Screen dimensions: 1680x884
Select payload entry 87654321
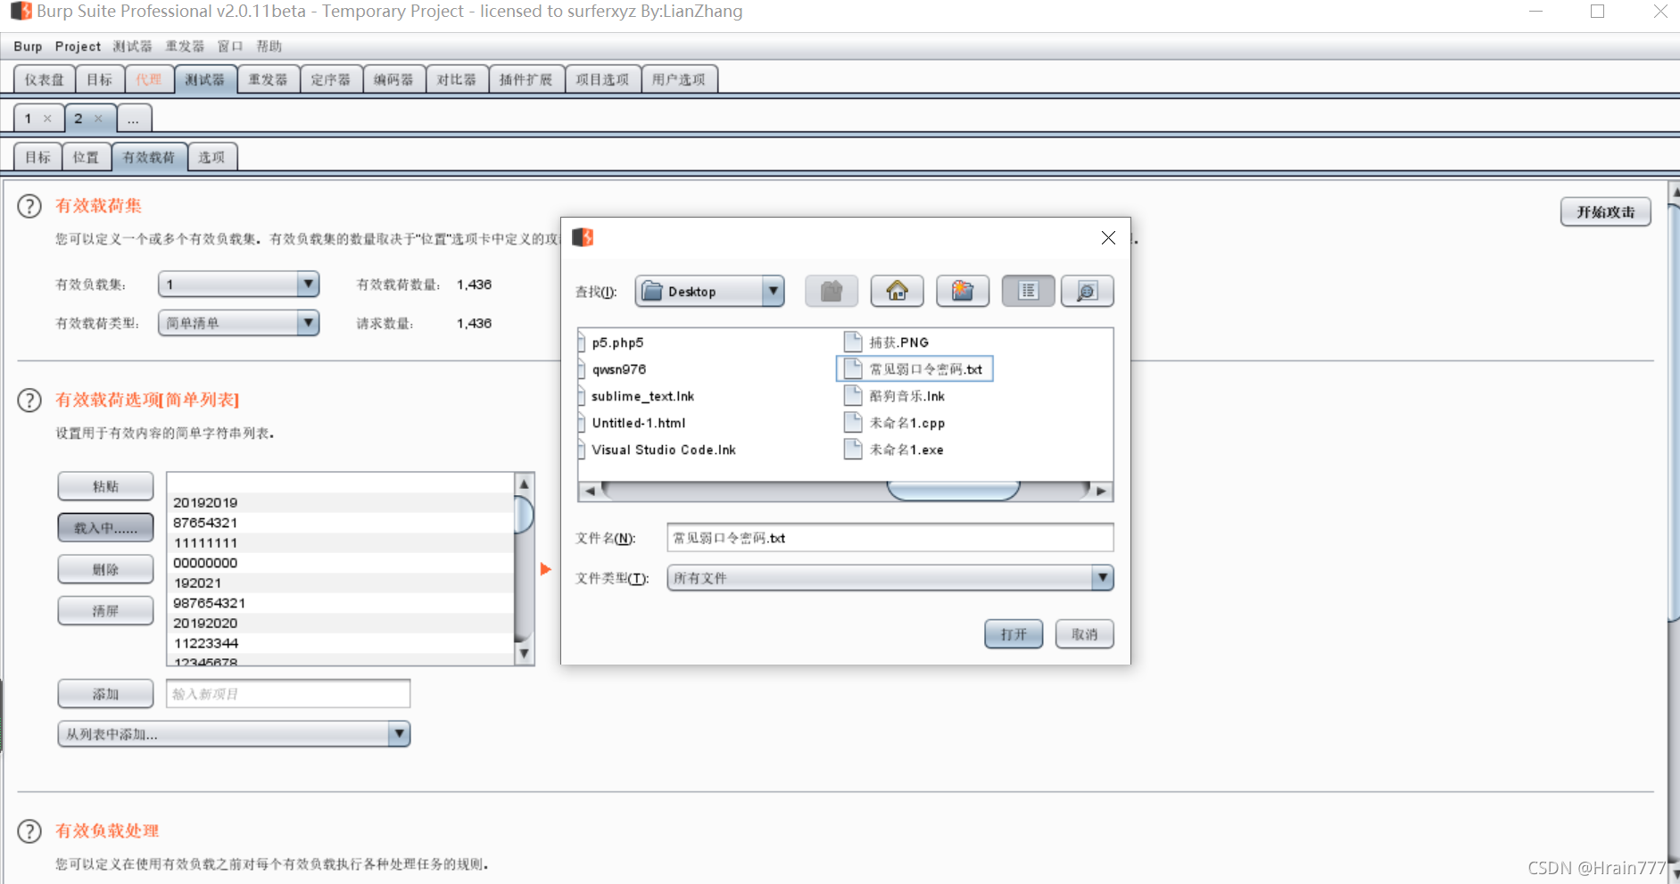[340, 523]
